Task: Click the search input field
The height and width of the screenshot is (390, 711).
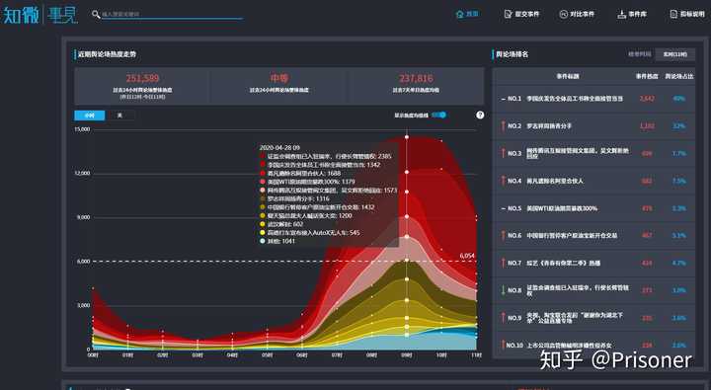Action: tap(172, 15)
